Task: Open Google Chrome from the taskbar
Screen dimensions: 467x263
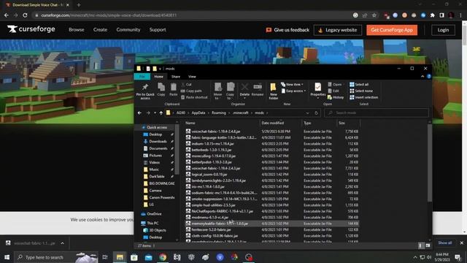Action: click(x=163, y=257)
